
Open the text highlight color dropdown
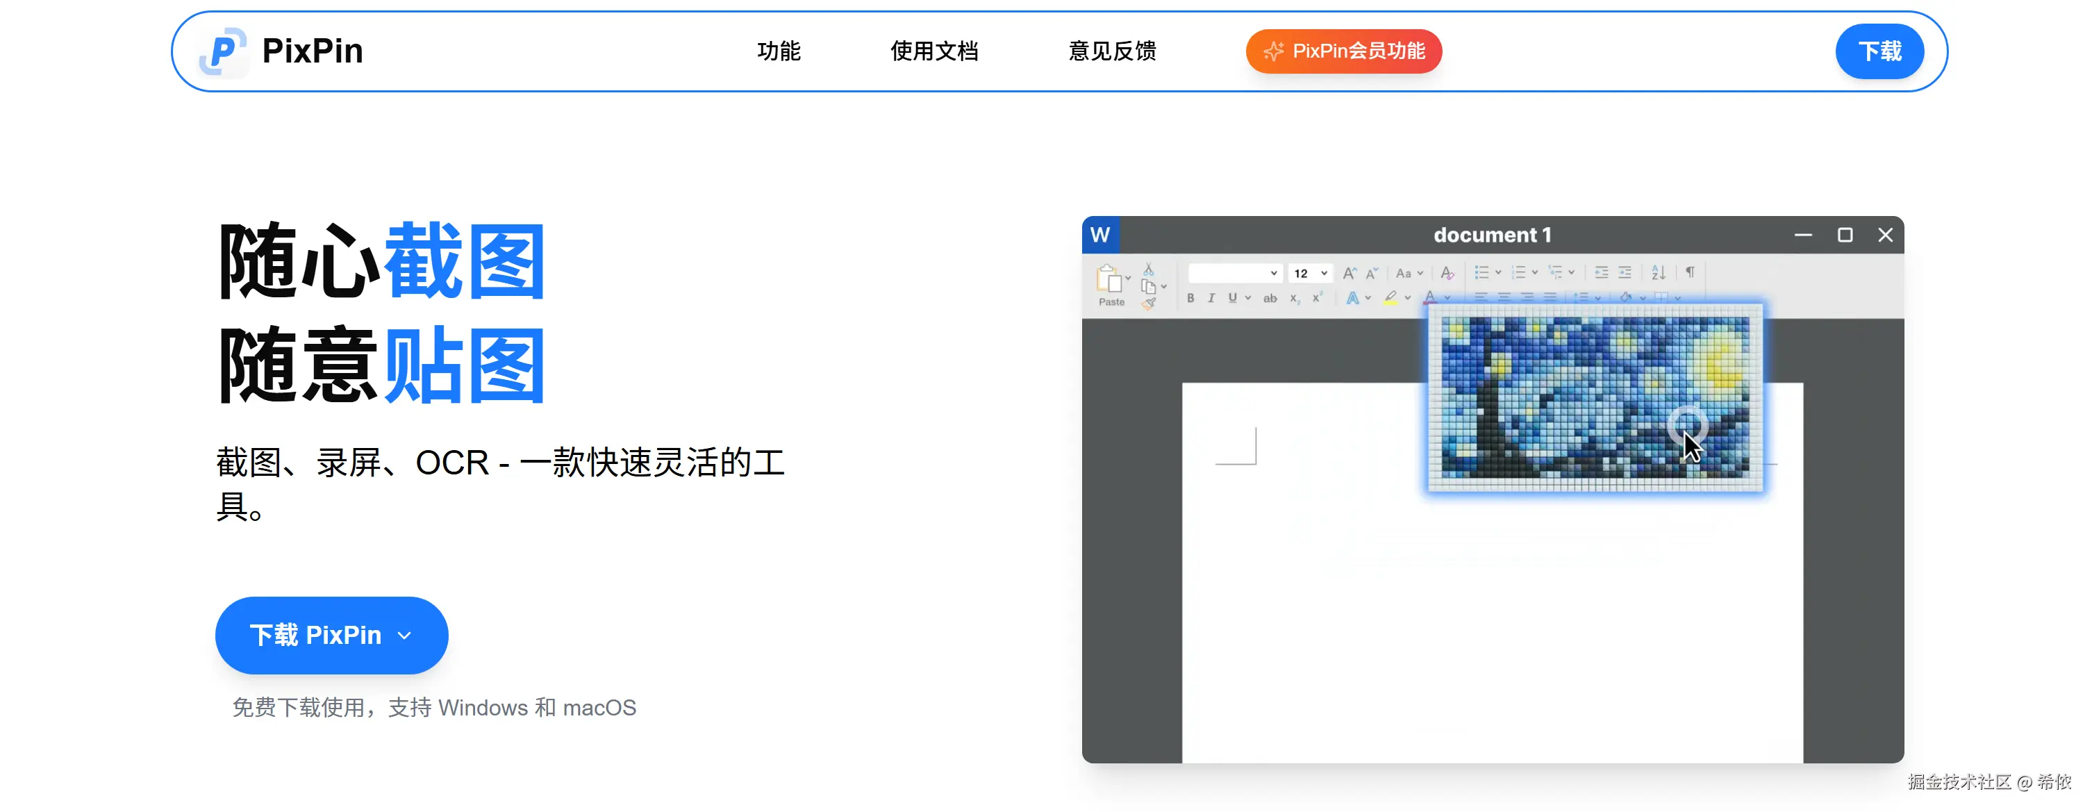pyautogui.click(x=1407, y=298)
